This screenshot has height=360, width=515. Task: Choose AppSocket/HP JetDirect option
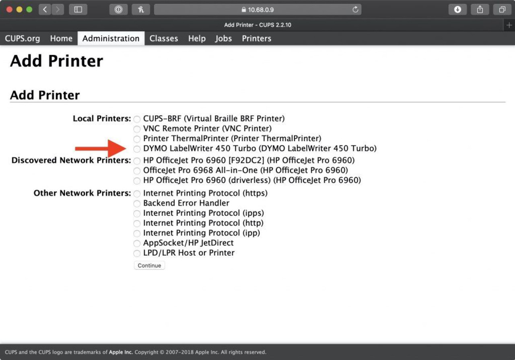137,244
